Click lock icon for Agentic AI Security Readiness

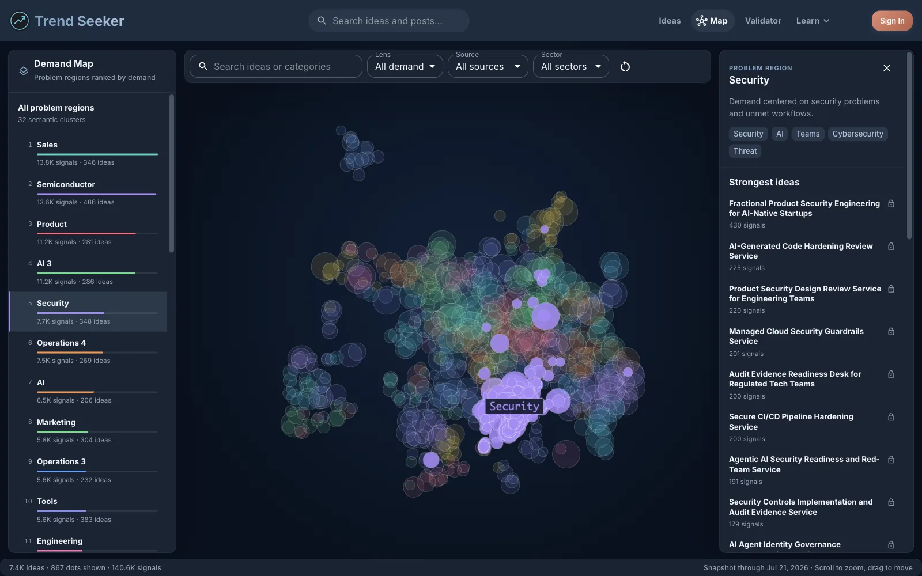pos(891,460)
